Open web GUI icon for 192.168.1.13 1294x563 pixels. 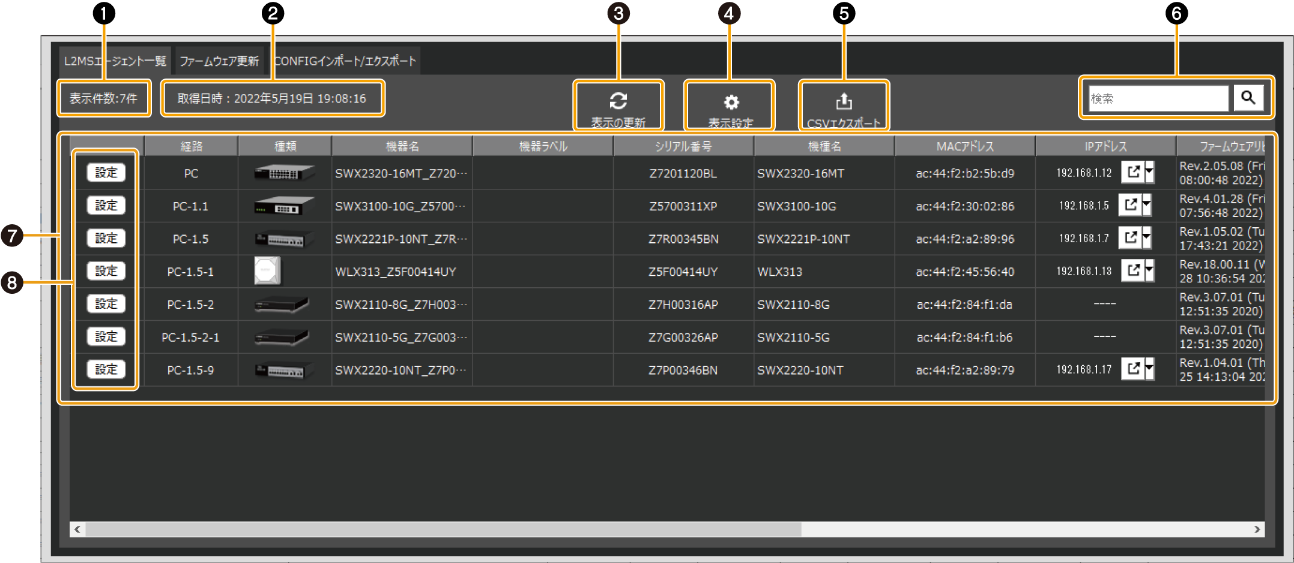coord(1133,271)
